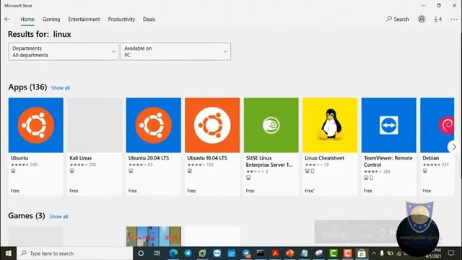Launch Microsoft Edge from taskbar
Screen dimensions: 462x260
pos(173,253)
